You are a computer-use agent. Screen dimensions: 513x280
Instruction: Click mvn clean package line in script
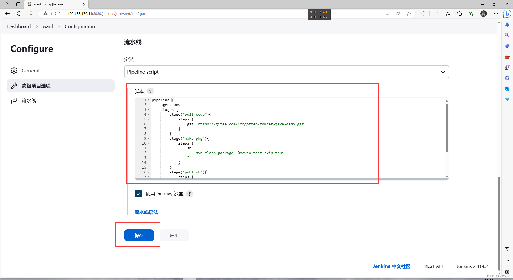[240, 153]
